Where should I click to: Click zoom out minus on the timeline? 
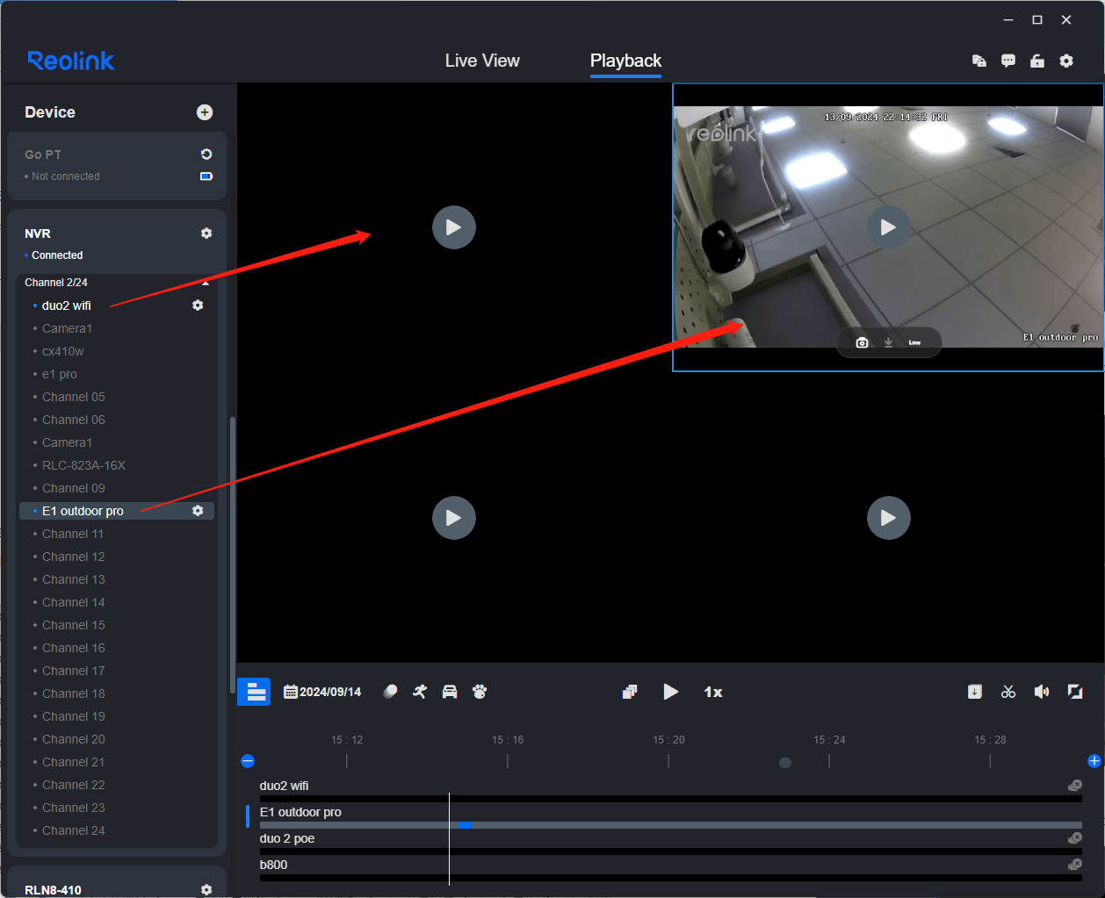pos(248,761)
